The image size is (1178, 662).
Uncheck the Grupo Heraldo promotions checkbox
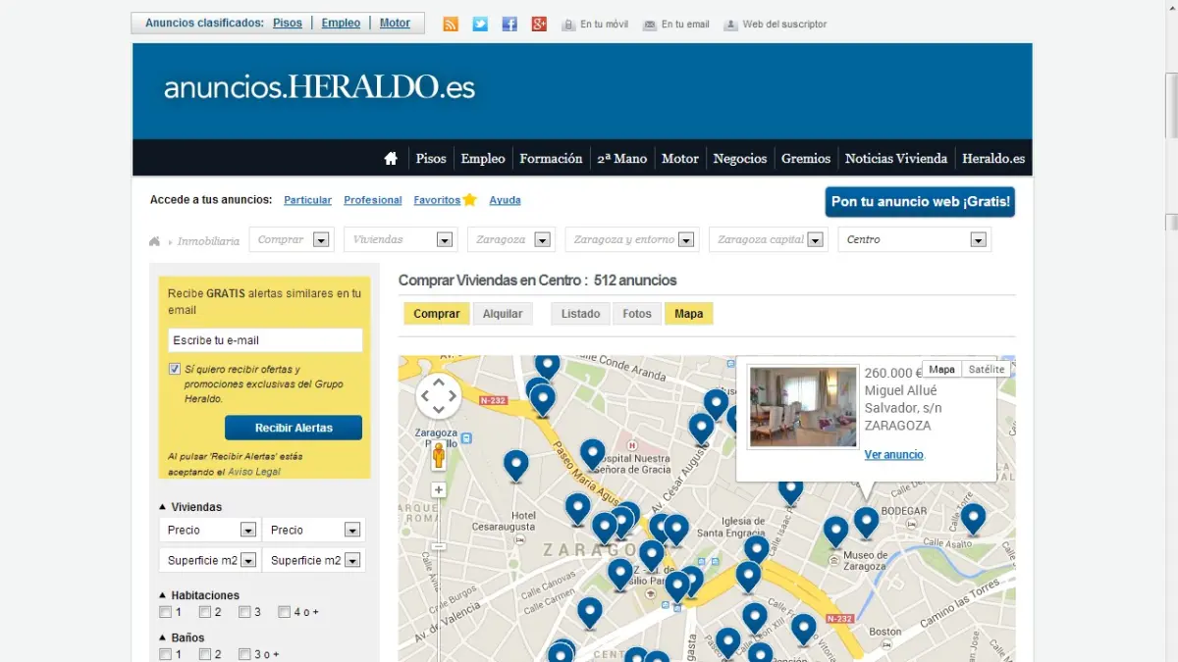[175, 370]
